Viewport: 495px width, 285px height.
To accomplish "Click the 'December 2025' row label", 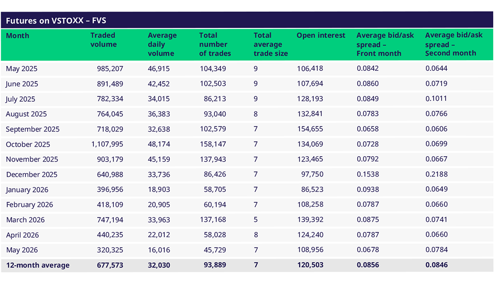I will click(x=31, y=175).
